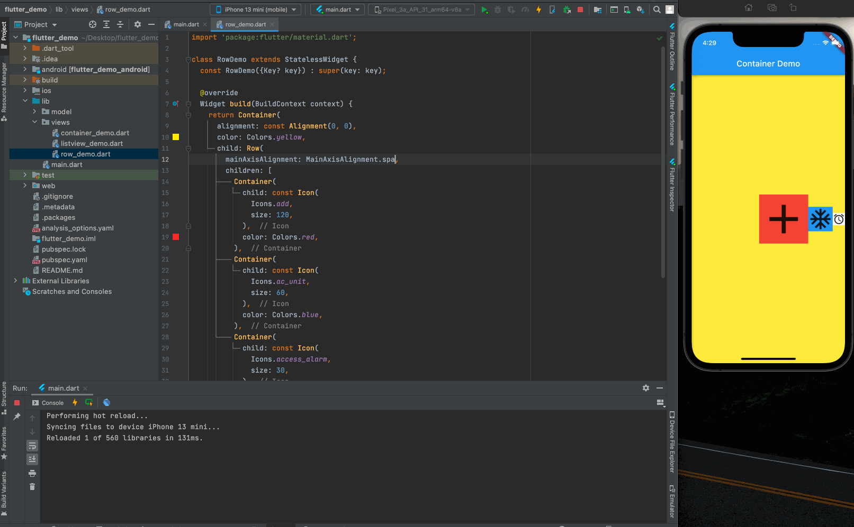Run with profiler gauge icon
The height and width of the screenshot is (527, 854).
(x=525, y=10)
